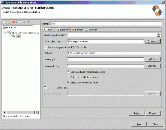
Task: Toggle Generate basic typed composite ids
Action: [x=68, y=72]
